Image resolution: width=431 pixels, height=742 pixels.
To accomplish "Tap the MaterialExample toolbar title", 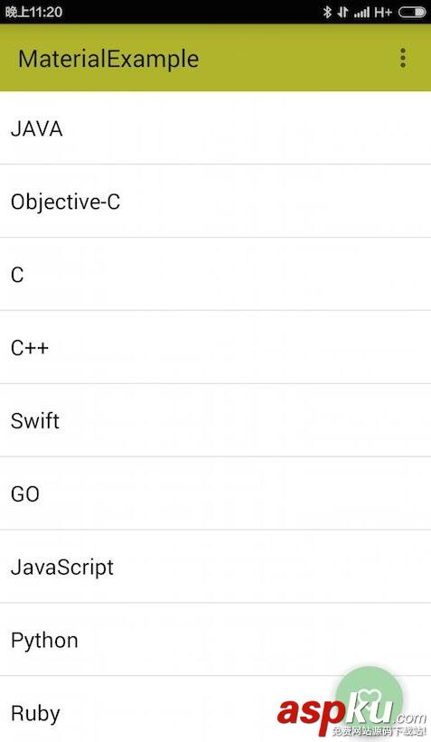I will coord(108,59).
